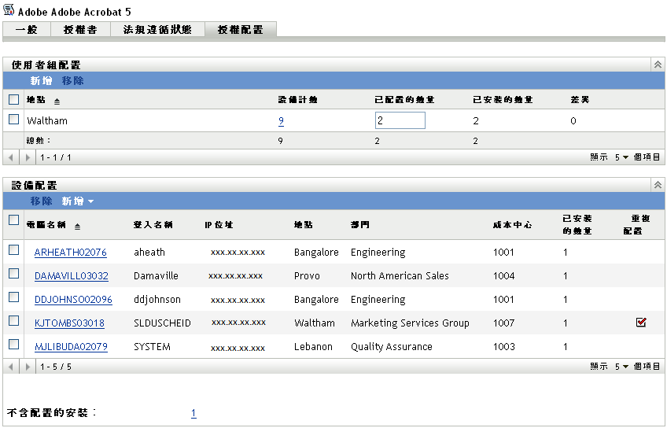Click the Waltham location cell in the 使用者組配置 table
This screenshot has height=428, width=667.
[x=47, y=121]
